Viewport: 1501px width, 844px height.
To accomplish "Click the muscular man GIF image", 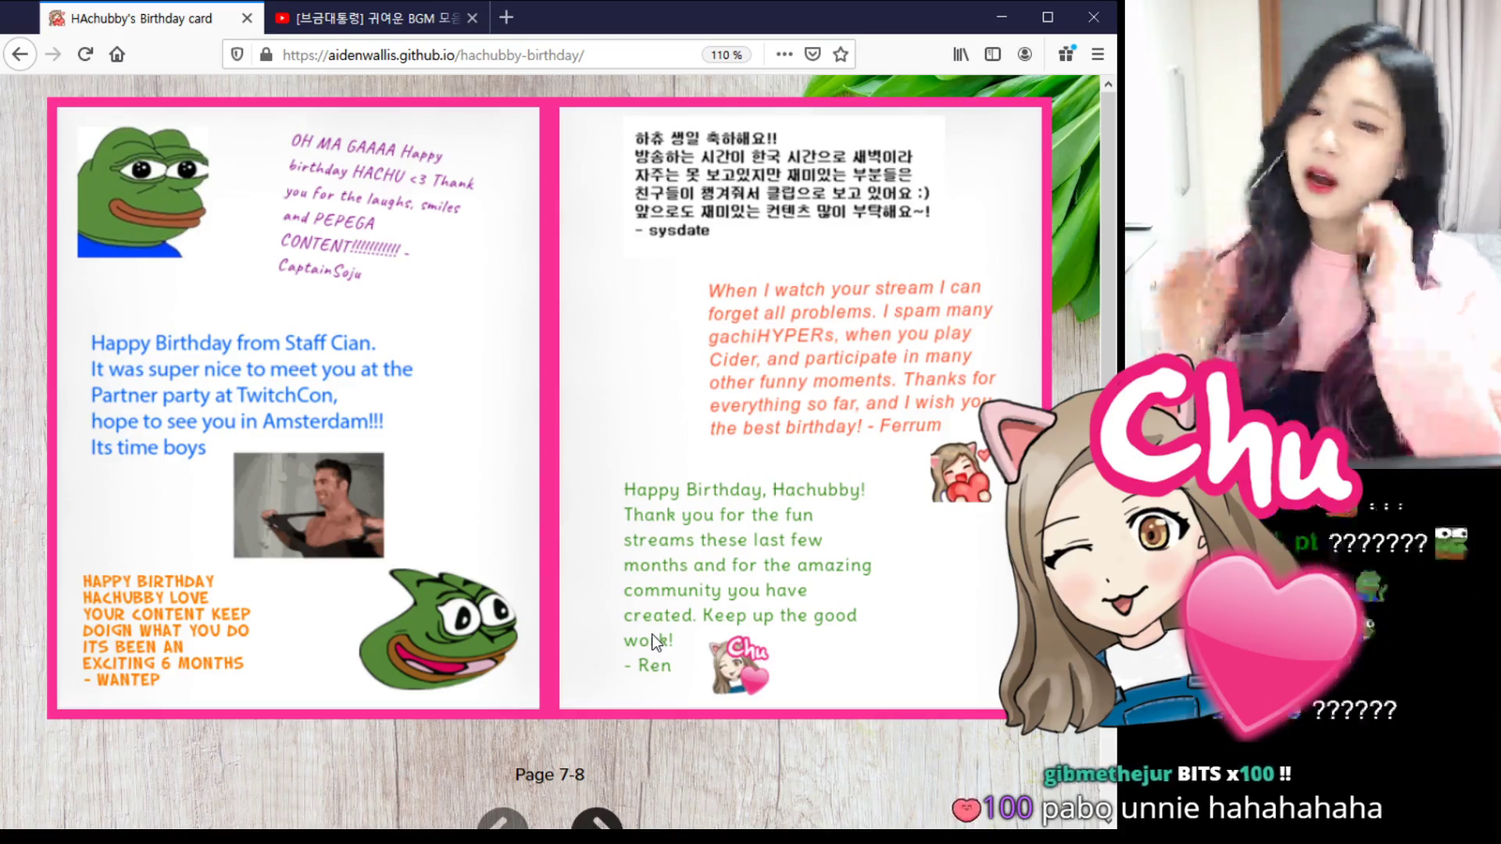I will point(309,505).
